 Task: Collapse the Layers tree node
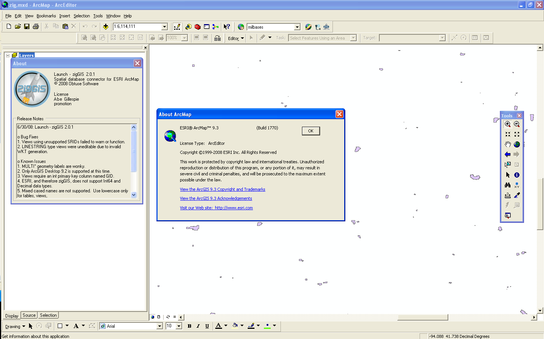(7, 55)
